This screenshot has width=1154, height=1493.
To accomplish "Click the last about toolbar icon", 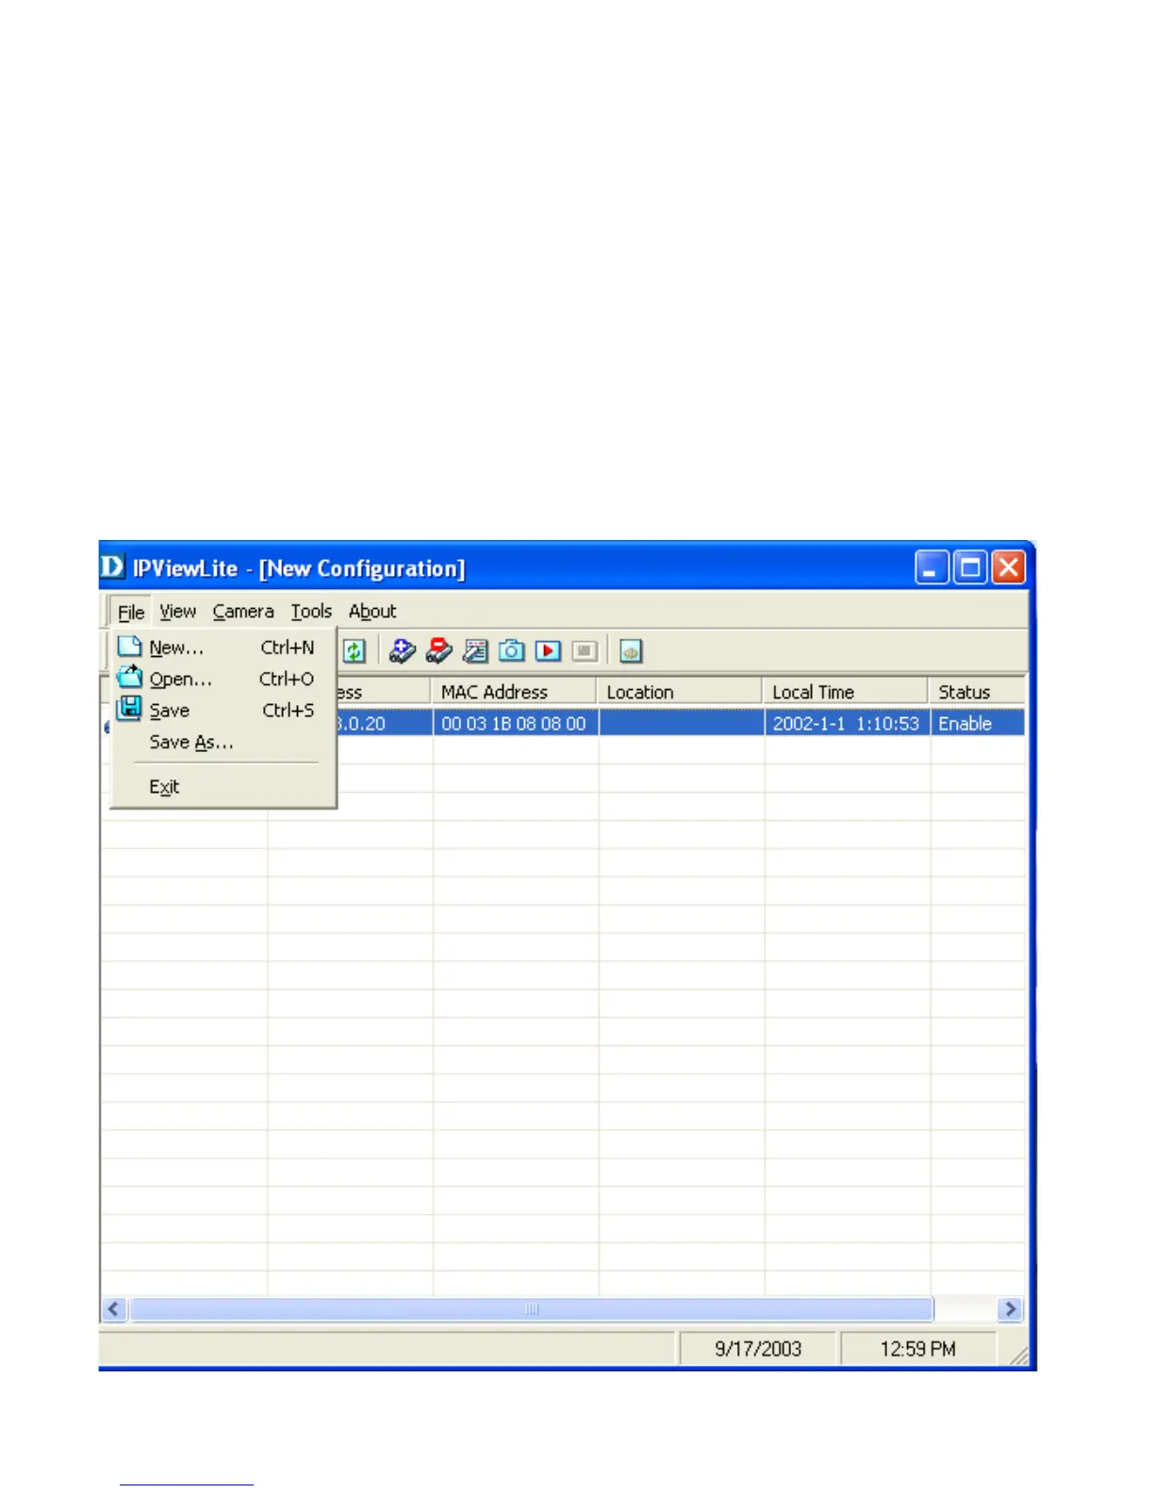I will click(x=631, y=650).
